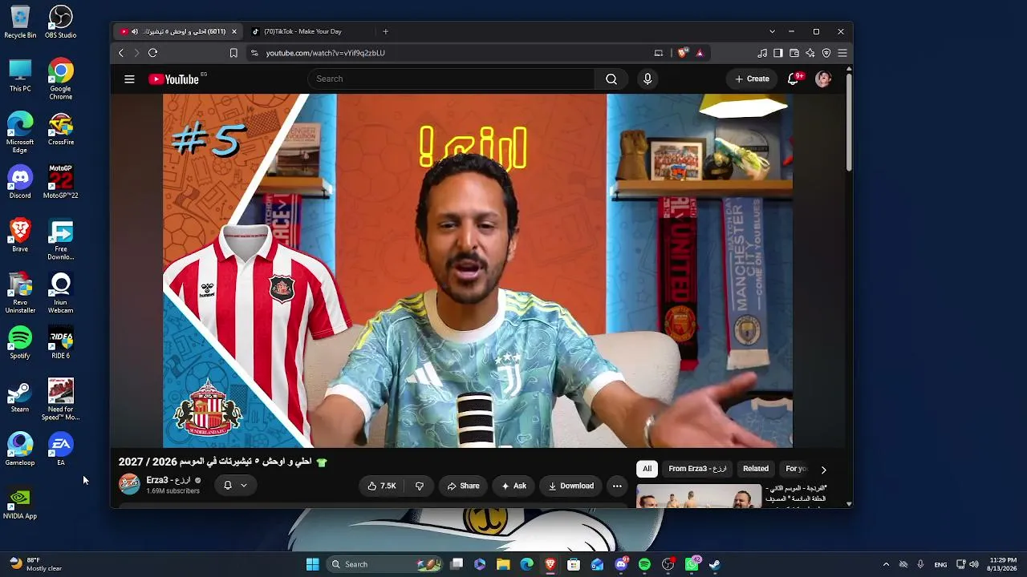Open Discord desktop shortcut

pyautogui.click(x=20, y=183)
